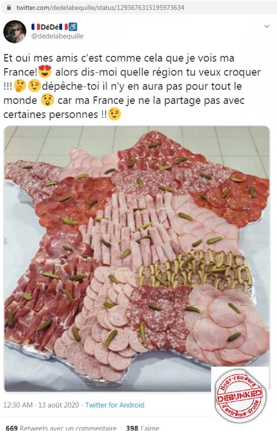
Task: Open the DéDé profile avatar picture
Action: coord(15,31)
